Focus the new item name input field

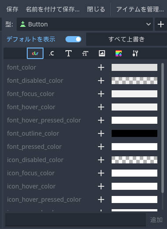pos(76,220)
